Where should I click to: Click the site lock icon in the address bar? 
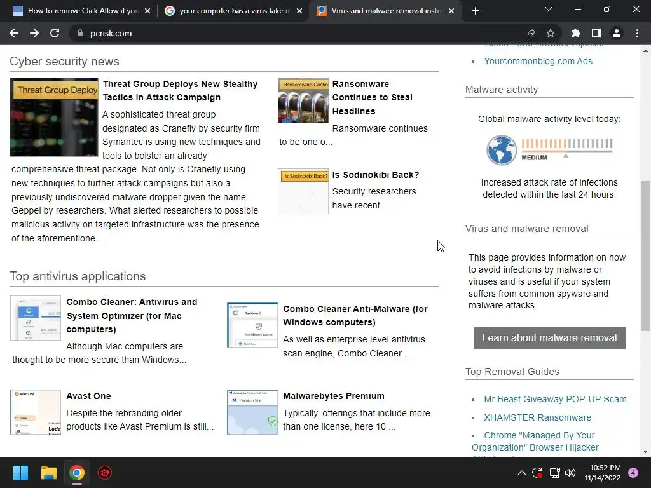[79, 33]
